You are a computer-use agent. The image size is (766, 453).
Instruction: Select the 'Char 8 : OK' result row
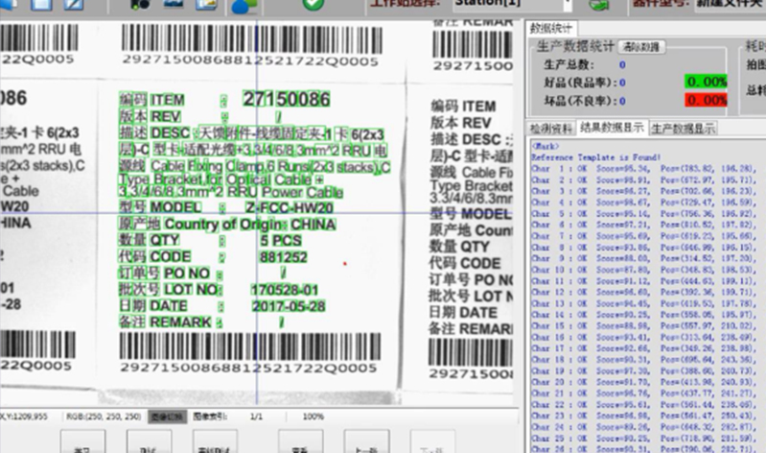tap(644, 248)
